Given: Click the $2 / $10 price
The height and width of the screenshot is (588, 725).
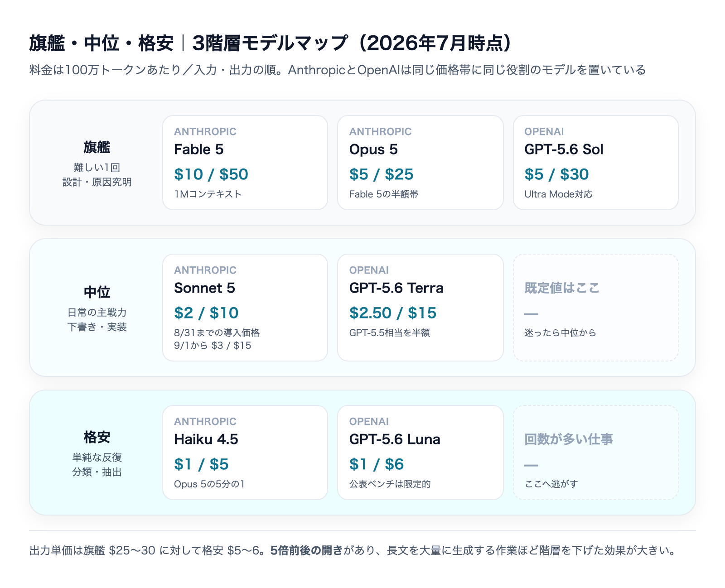Looking at the screenshot, I should 207,313.
